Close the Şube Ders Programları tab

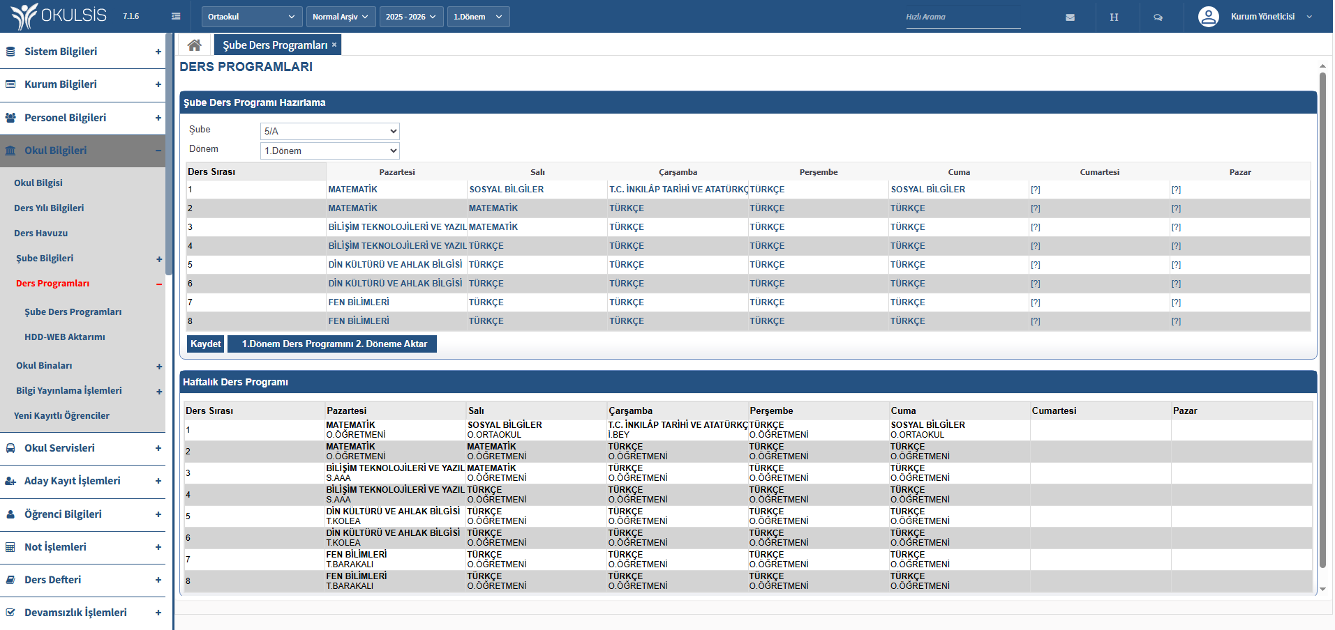(x=334, y=45)
